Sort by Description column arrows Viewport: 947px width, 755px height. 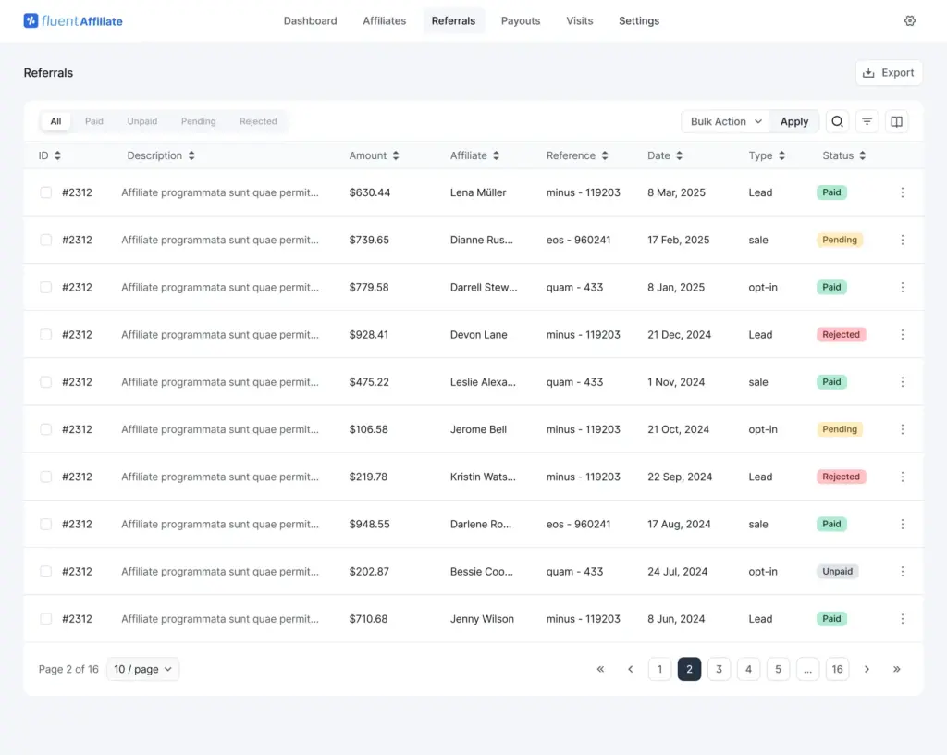click(x=191, y=155)
